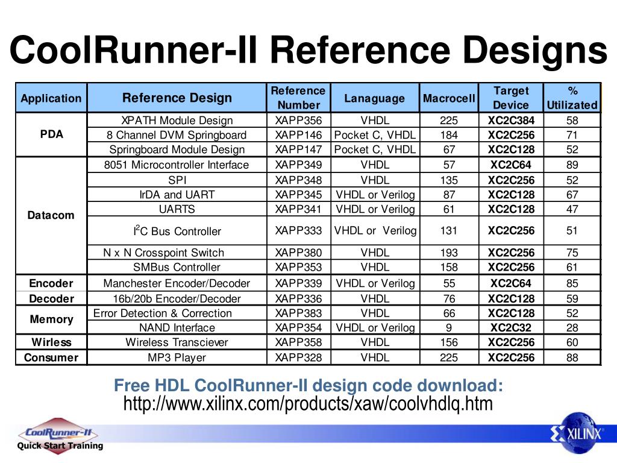Select reference number XAPP354
This screenshot has width=617, height=463.
[299, 327]
